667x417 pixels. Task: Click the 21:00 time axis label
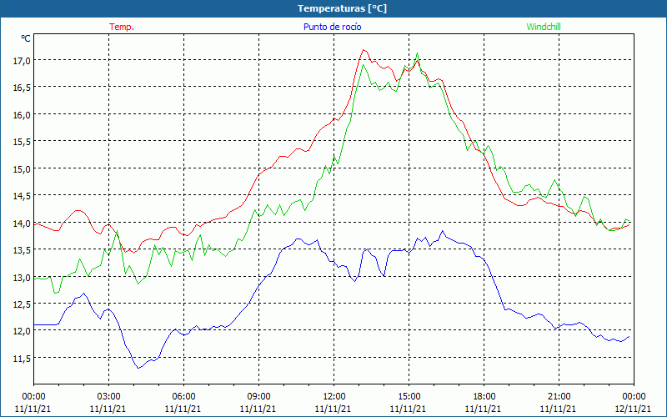tap(559, 396)
